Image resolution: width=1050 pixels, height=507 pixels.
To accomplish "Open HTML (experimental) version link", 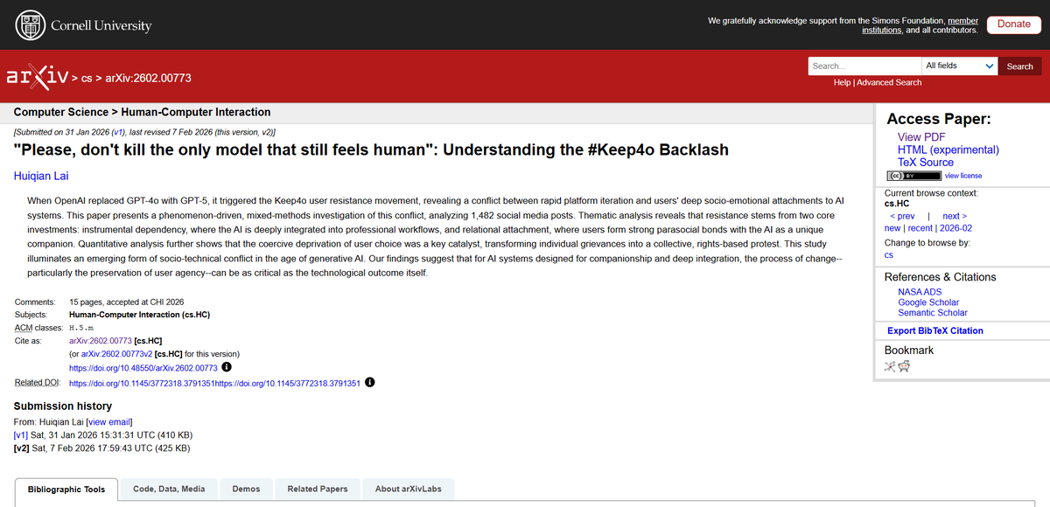I will pyautogui.click(x=948, y=149).
